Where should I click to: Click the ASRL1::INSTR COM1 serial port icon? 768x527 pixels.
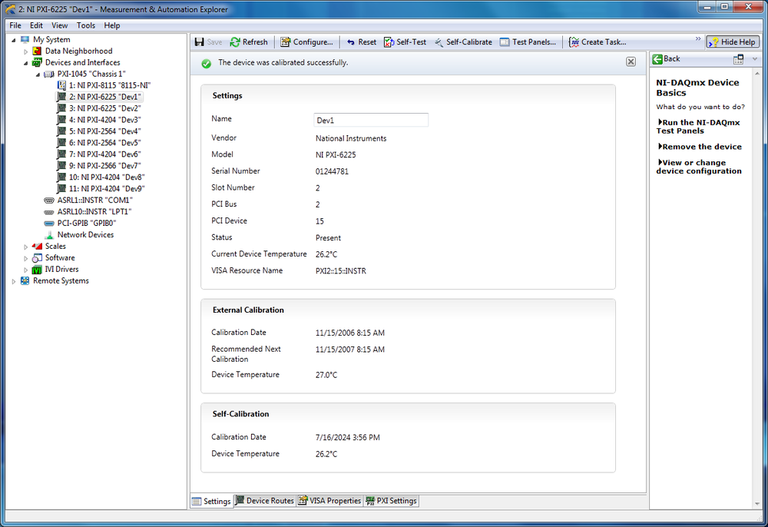tap(49, 201)
